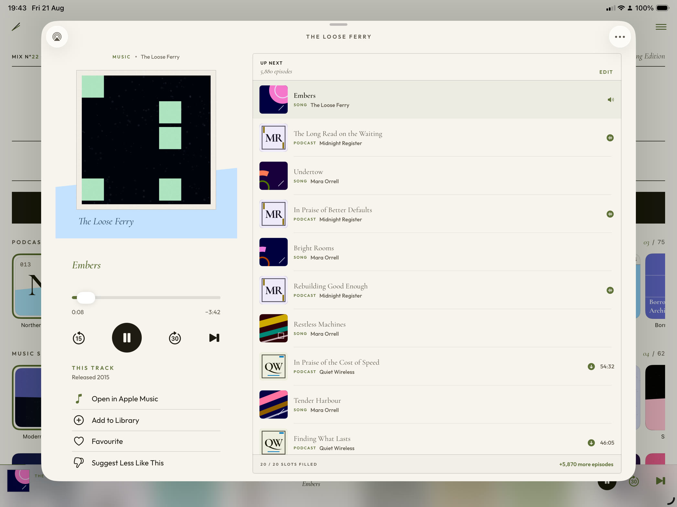Open the more options ellipsis menu
This screenshot has width=677, height=507.
pos(620,37)
